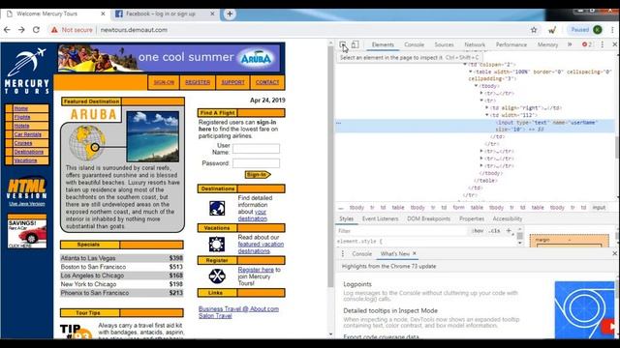
Task: Open the Styles pane tab
Action: [347, 219]
